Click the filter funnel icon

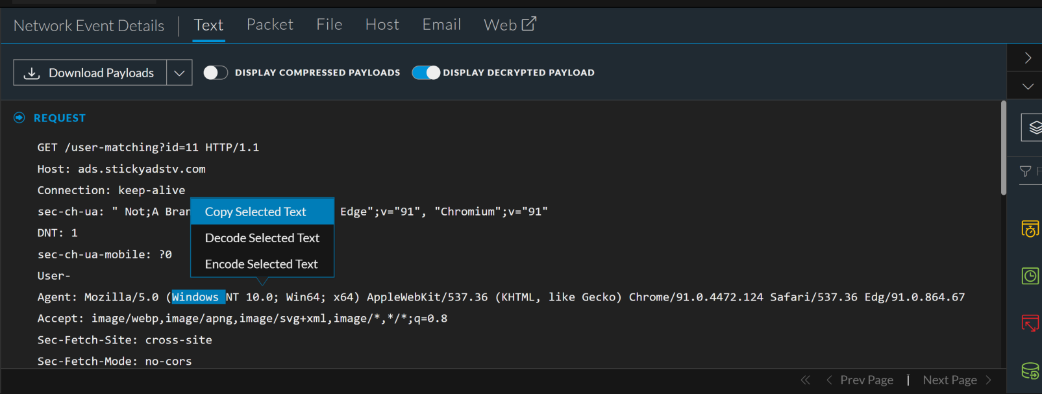coord(1026,171)
